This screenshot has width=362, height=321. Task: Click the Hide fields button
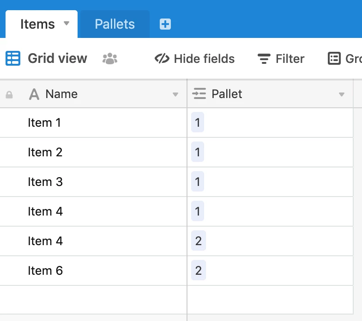194,59
